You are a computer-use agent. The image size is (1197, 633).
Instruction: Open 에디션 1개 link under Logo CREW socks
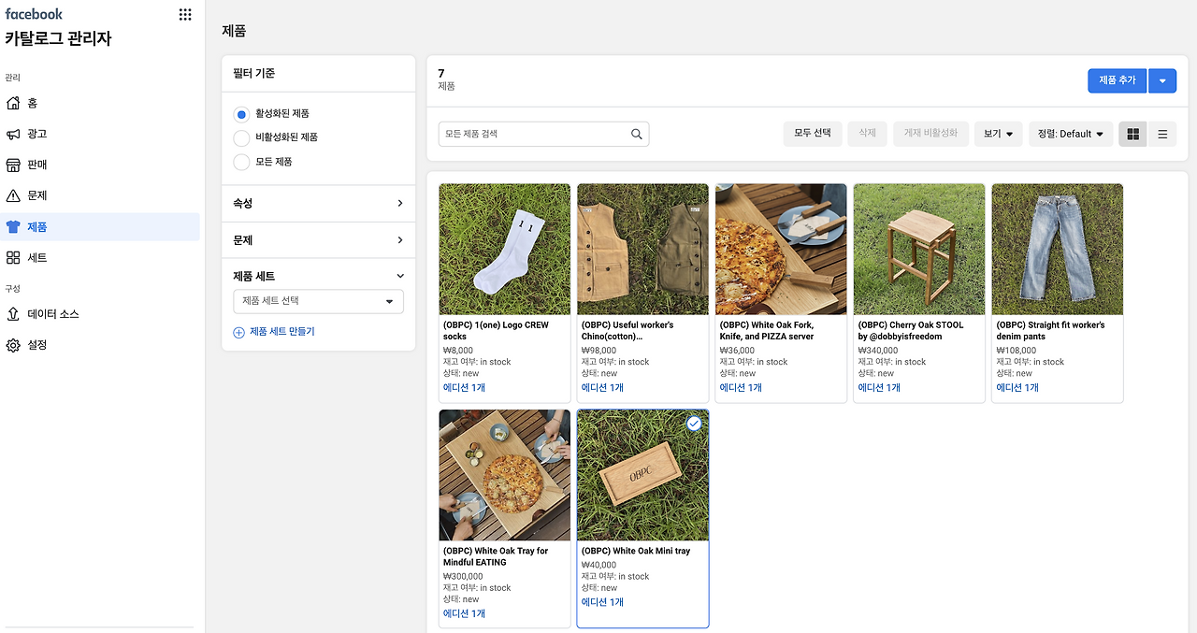(x=464, y=388)
